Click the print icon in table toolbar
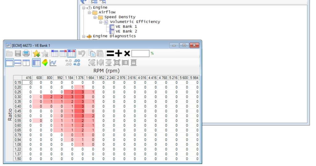 [x=26, y=53]
